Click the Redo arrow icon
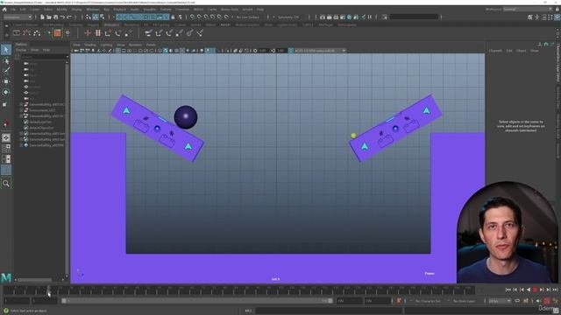The image size is (561, 315). (69, 17)
